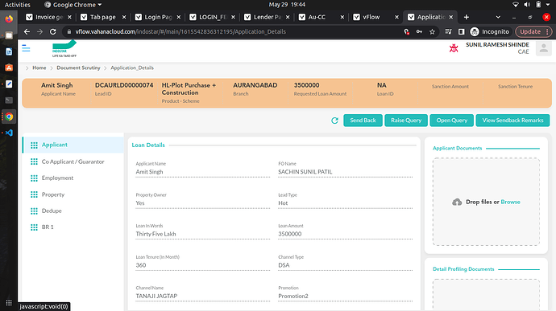Switch to the Au-CC tab
This screenshot has height=311, width=556.
pos(322,17)
